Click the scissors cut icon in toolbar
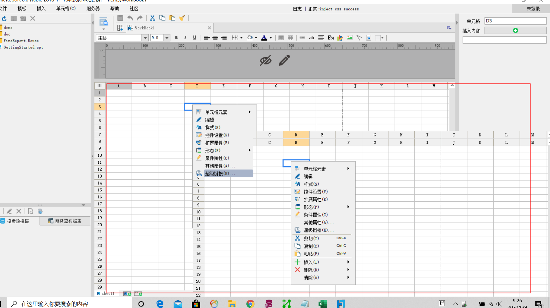550x308 pixels. tap(152, 18)
